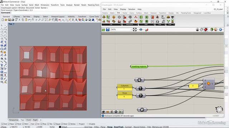This screenshot has height=128, width=229.
Task: Open the Analyze menu in Rhino
Action: (x=69, y=5)
